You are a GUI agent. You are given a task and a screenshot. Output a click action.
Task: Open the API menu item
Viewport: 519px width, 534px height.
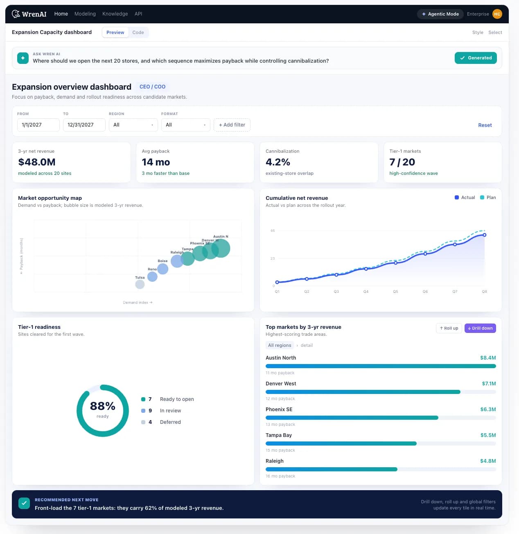click(x=138, y=14)
